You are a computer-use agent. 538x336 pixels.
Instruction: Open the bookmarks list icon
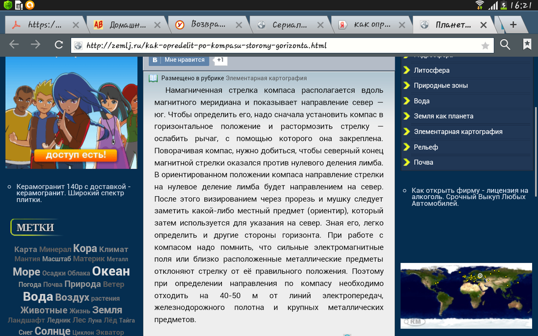[527, 44]
